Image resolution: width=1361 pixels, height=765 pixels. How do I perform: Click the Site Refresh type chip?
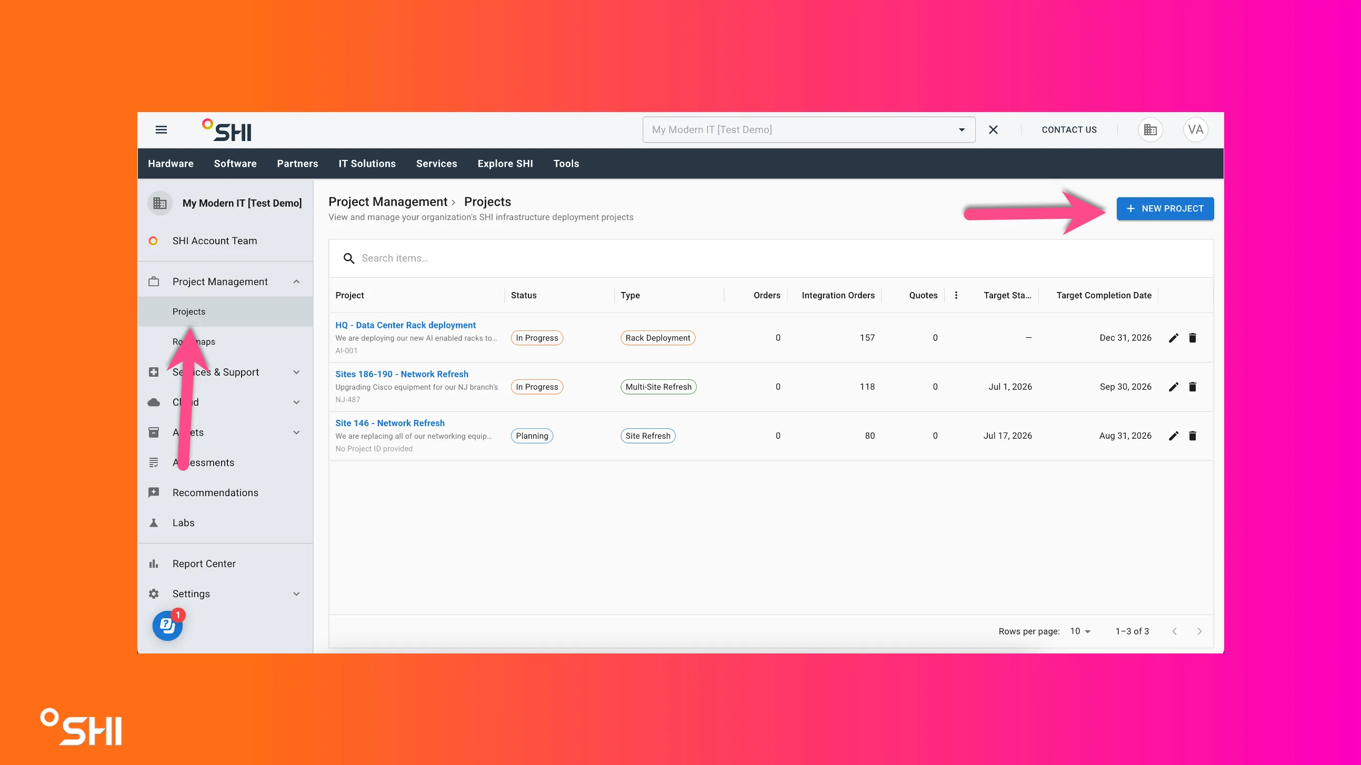coord(648,436)
